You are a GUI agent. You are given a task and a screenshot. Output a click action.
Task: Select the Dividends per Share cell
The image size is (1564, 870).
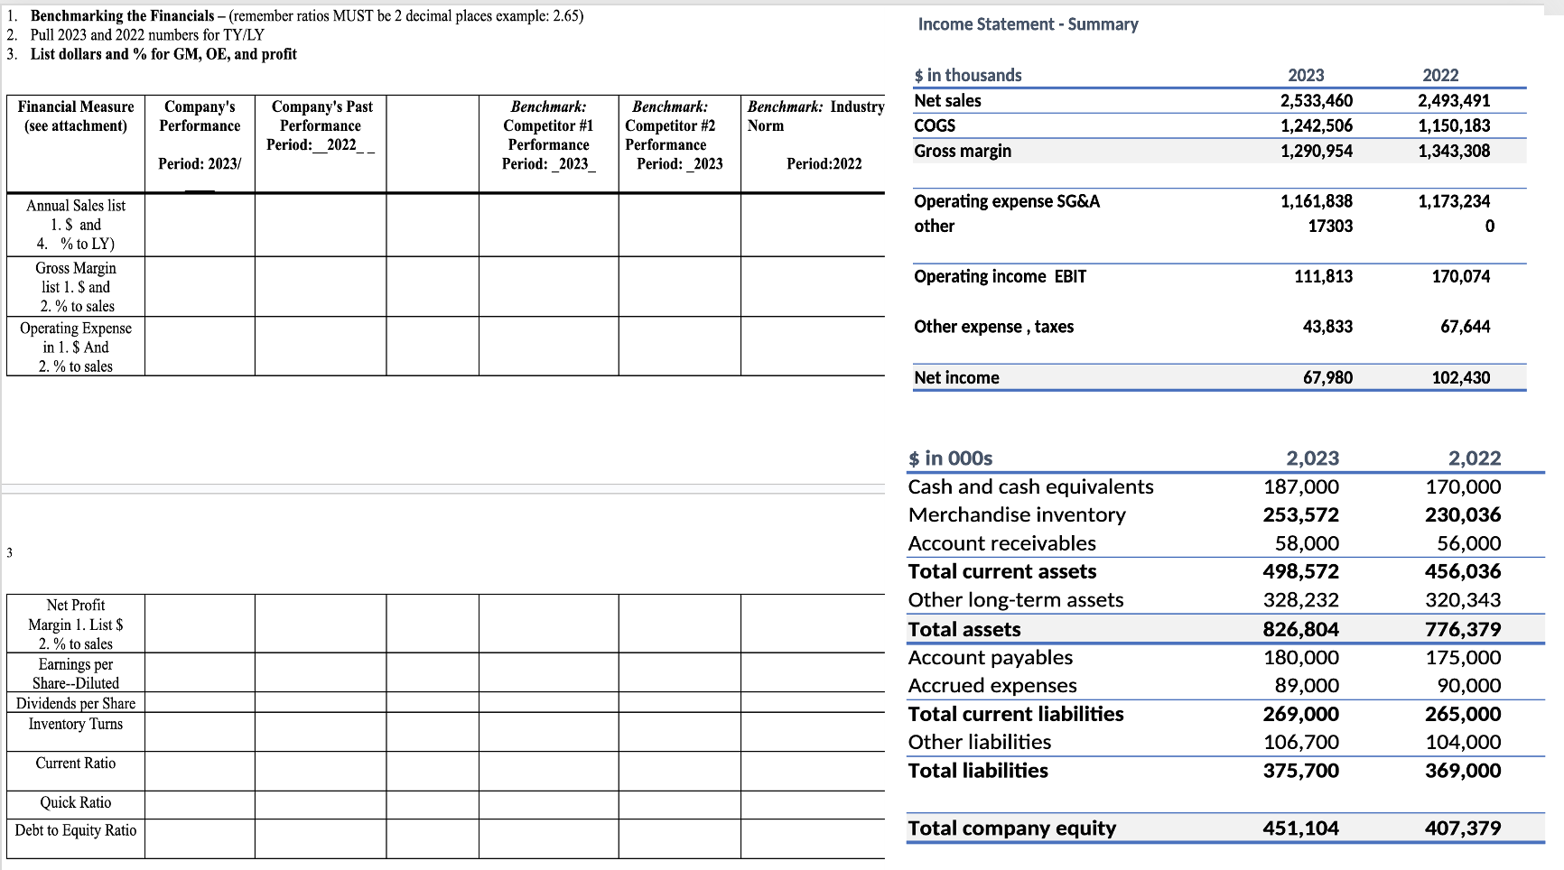click(75, 703)
